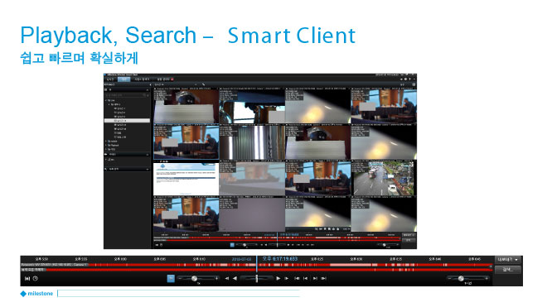Click the 검색 search button
The image size is (547, 307).
click(x=507, y=270)
